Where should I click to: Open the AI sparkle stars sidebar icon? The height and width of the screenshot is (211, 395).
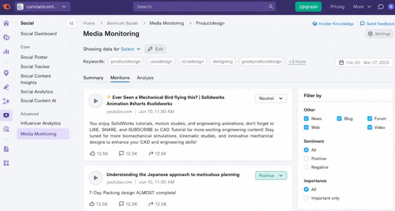[x=6, y=101]
